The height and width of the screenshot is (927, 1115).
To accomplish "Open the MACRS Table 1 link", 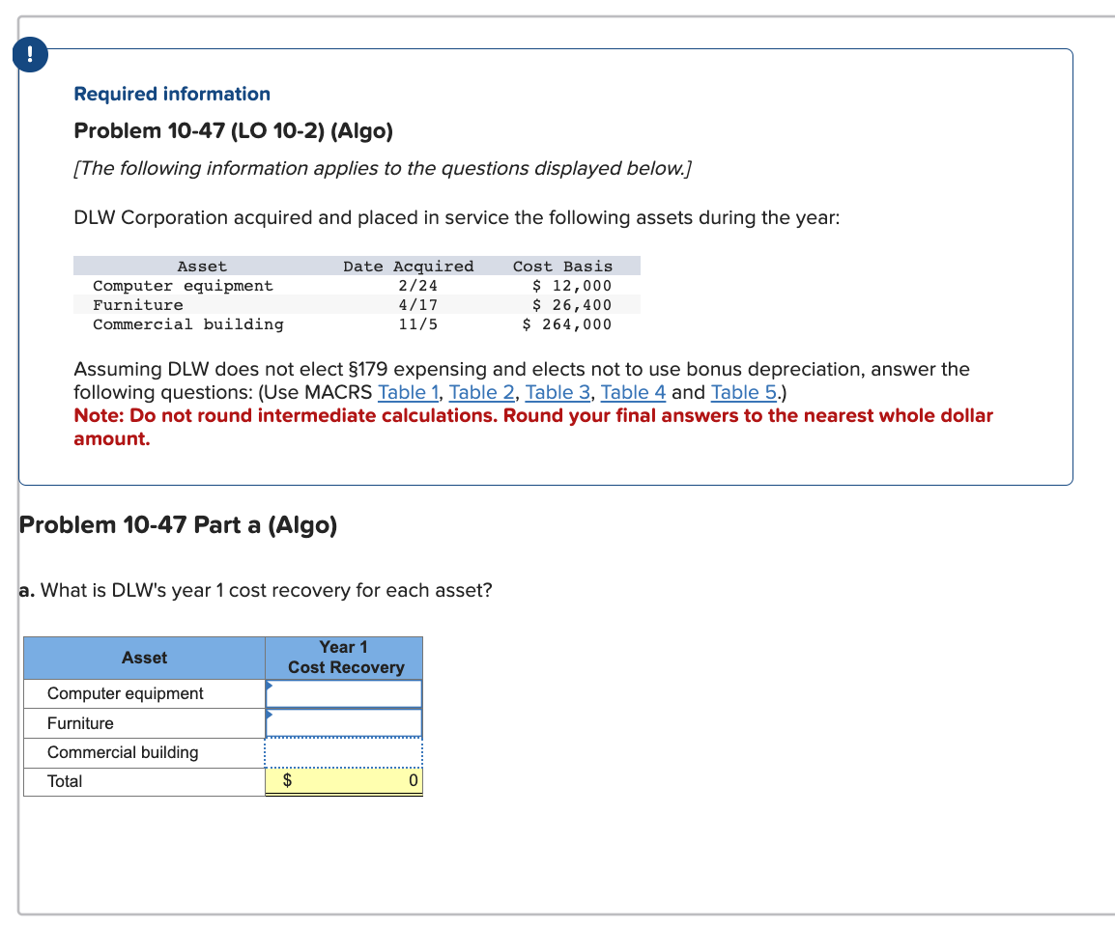I will click(x=408, y=392).
